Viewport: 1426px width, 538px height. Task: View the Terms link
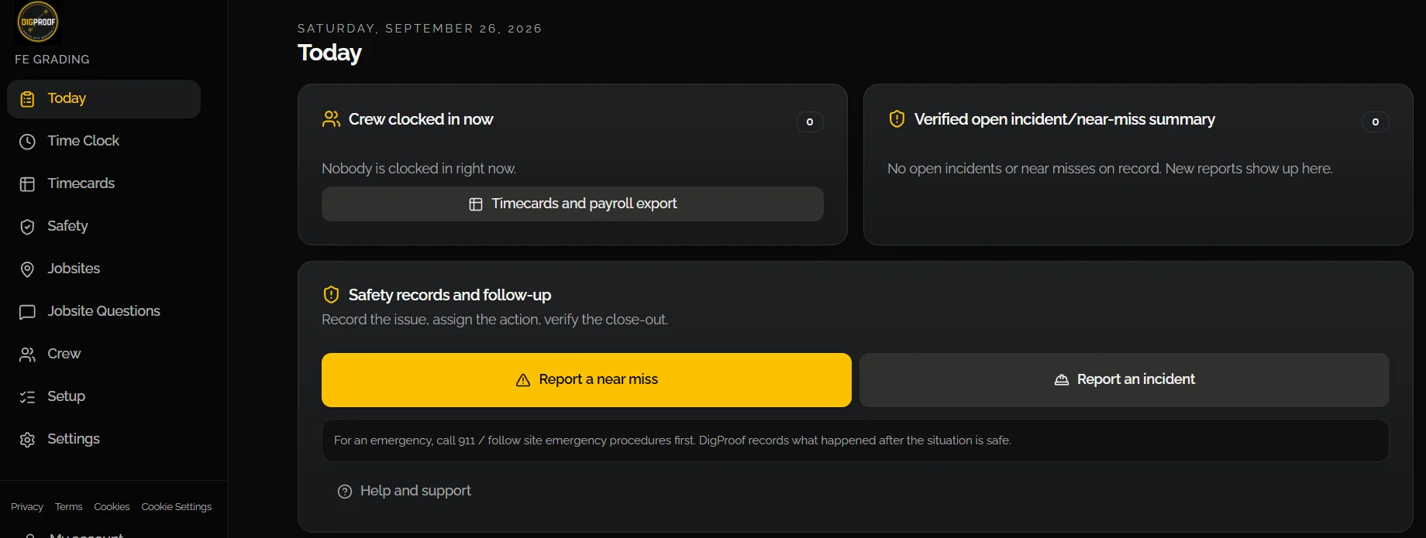(x=68, y=507)
